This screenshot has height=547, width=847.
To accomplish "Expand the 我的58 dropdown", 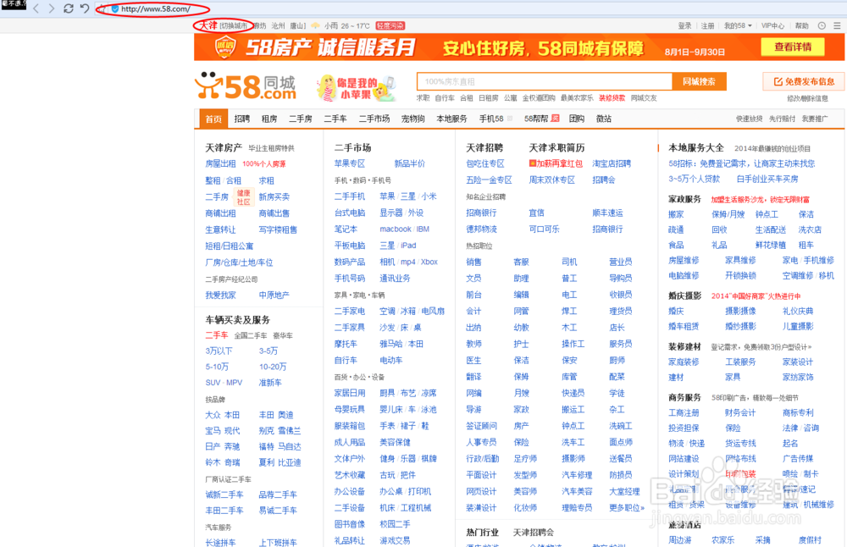I will coord(738,26).
